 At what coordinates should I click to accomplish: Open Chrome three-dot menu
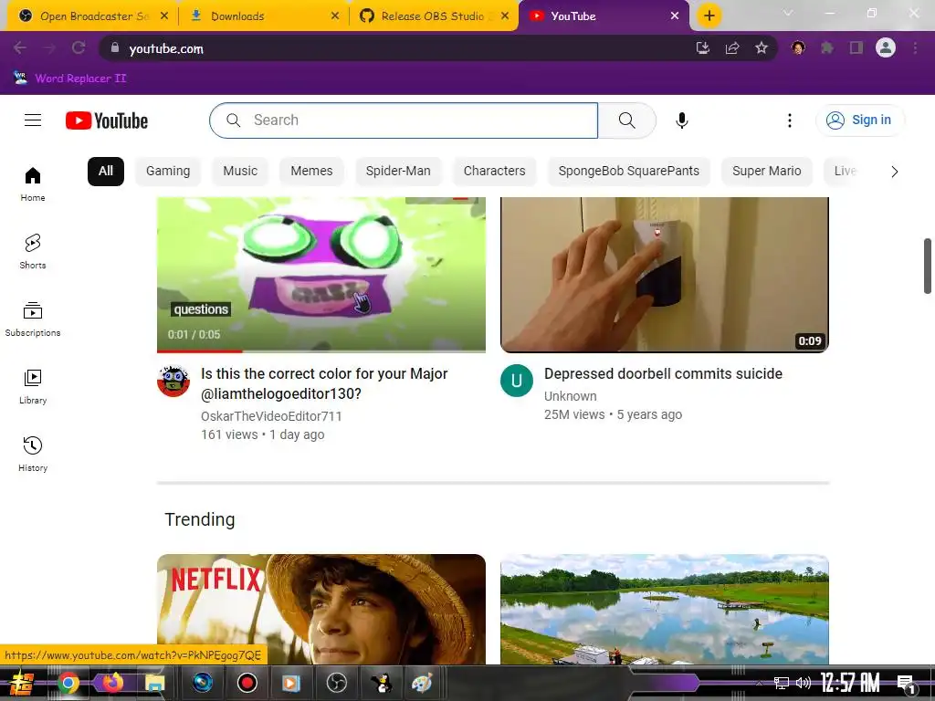click(x=915, y=47)
